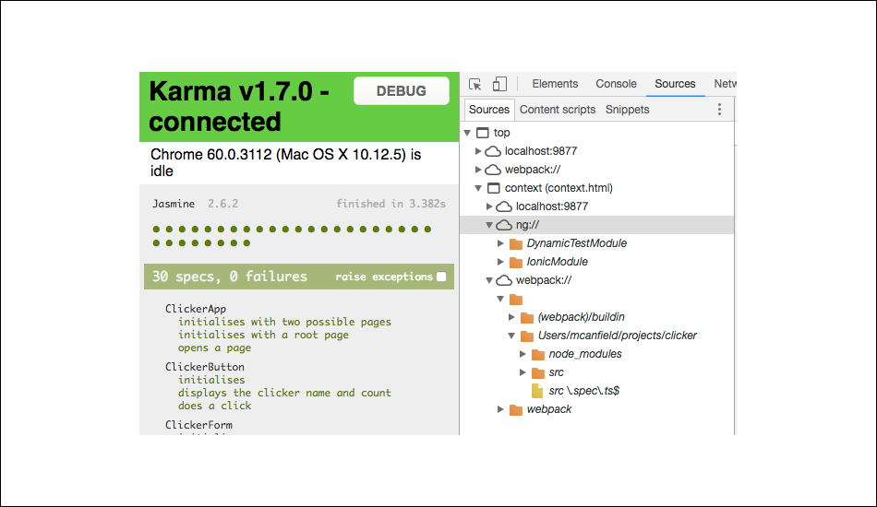Click the src \.spec\.ts$ file icon
The width and height of the screenshot is (877, 507).
pos(537,391)
